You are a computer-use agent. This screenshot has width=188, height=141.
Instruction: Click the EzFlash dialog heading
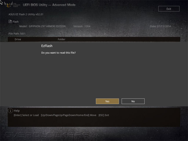coord(47,46)
